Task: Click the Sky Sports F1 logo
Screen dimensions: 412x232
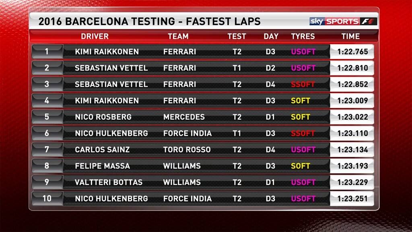Action: [343, 21]
